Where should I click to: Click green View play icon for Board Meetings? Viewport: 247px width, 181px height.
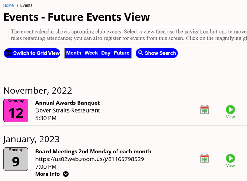point(231,158)
